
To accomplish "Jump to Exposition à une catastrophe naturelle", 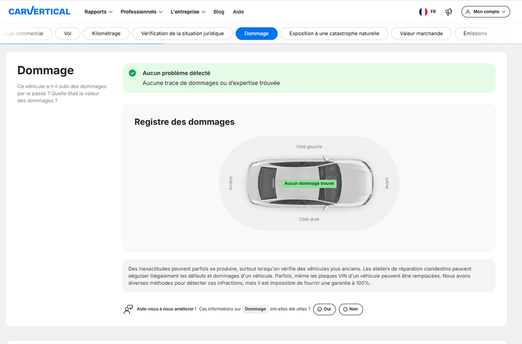I will coord(334,34).
